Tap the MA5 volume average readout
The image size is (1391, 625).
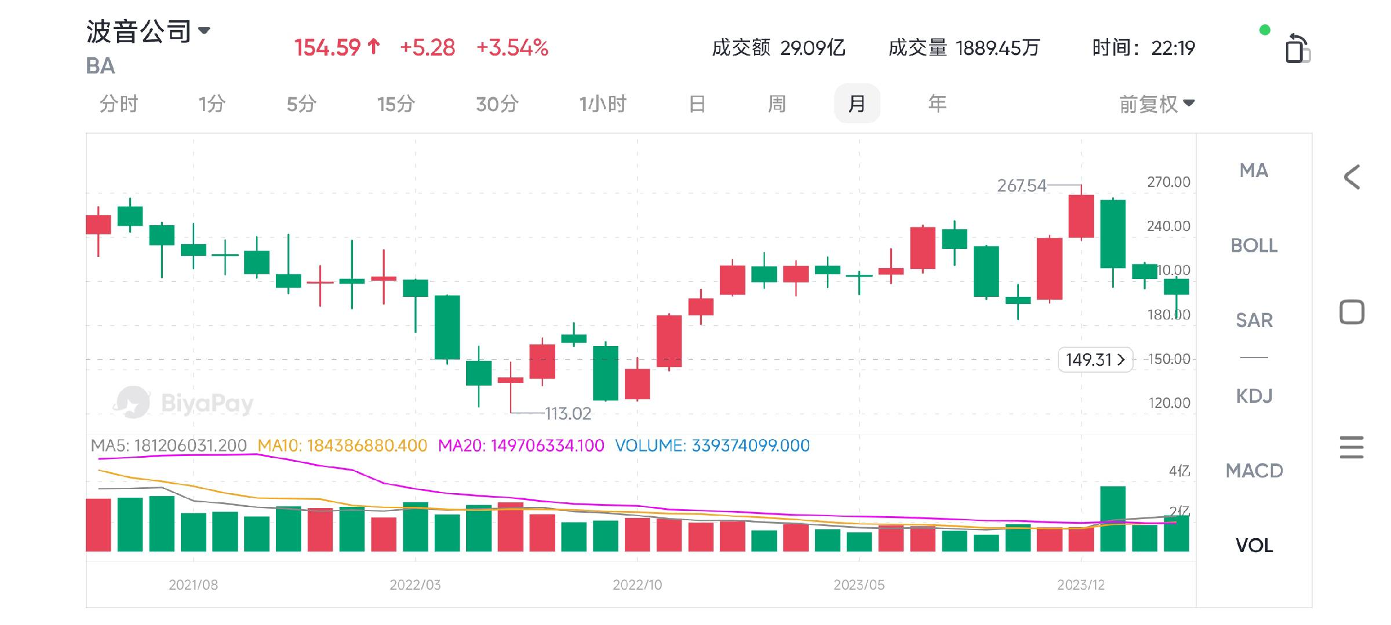[x=169, y=446]
